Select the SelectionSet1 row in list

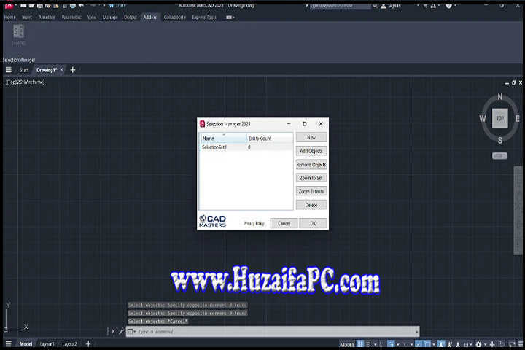coord(246,147)
